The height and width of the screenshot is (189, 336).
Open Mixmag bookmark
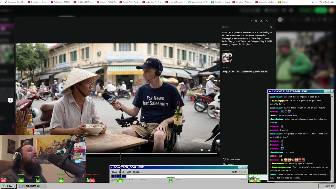107,2
